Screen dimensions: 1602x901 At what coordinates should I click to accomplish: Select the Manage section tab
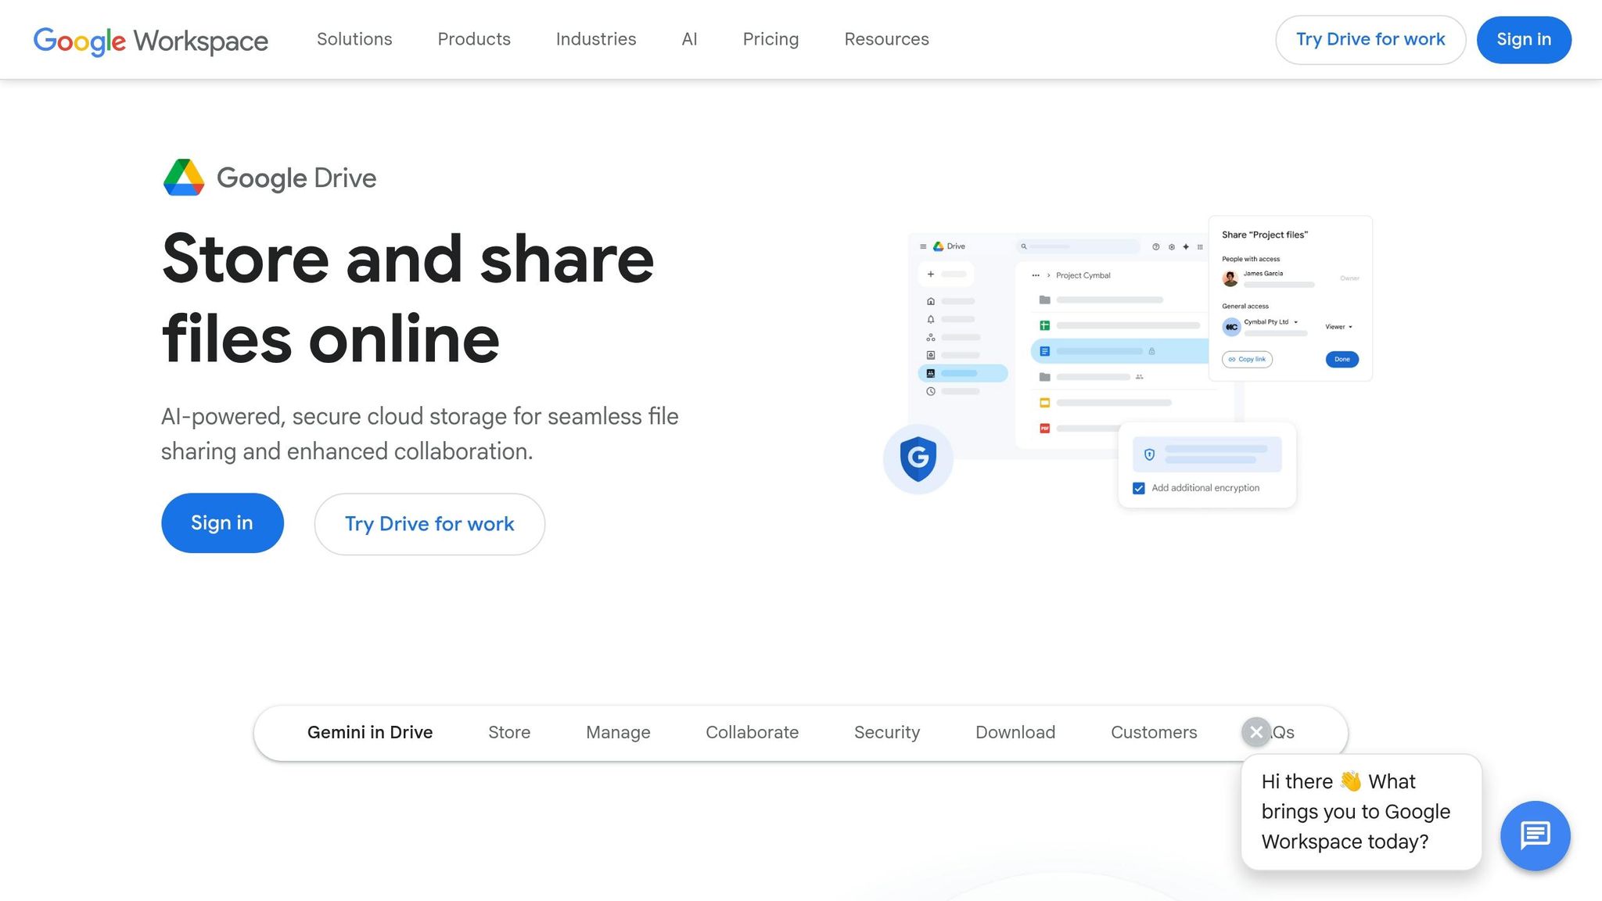618,733
